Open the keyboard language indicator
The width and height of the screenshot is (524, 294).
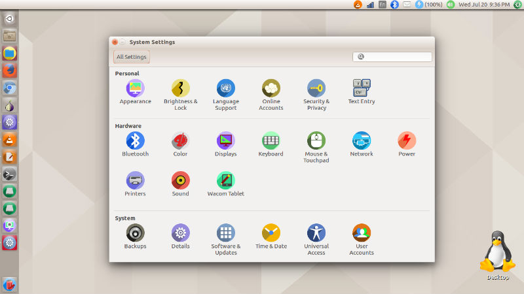(x=383, y=5)
